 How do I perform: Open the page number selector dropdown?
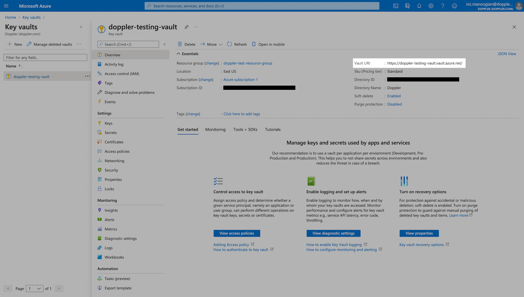pyautogui.click(x=34, y=288)
